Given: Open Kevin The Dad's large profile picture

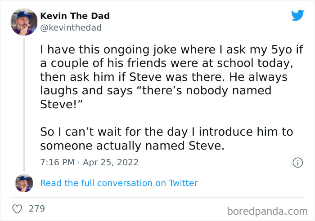Looking at the screenshot, I should (x=24, y=22).
